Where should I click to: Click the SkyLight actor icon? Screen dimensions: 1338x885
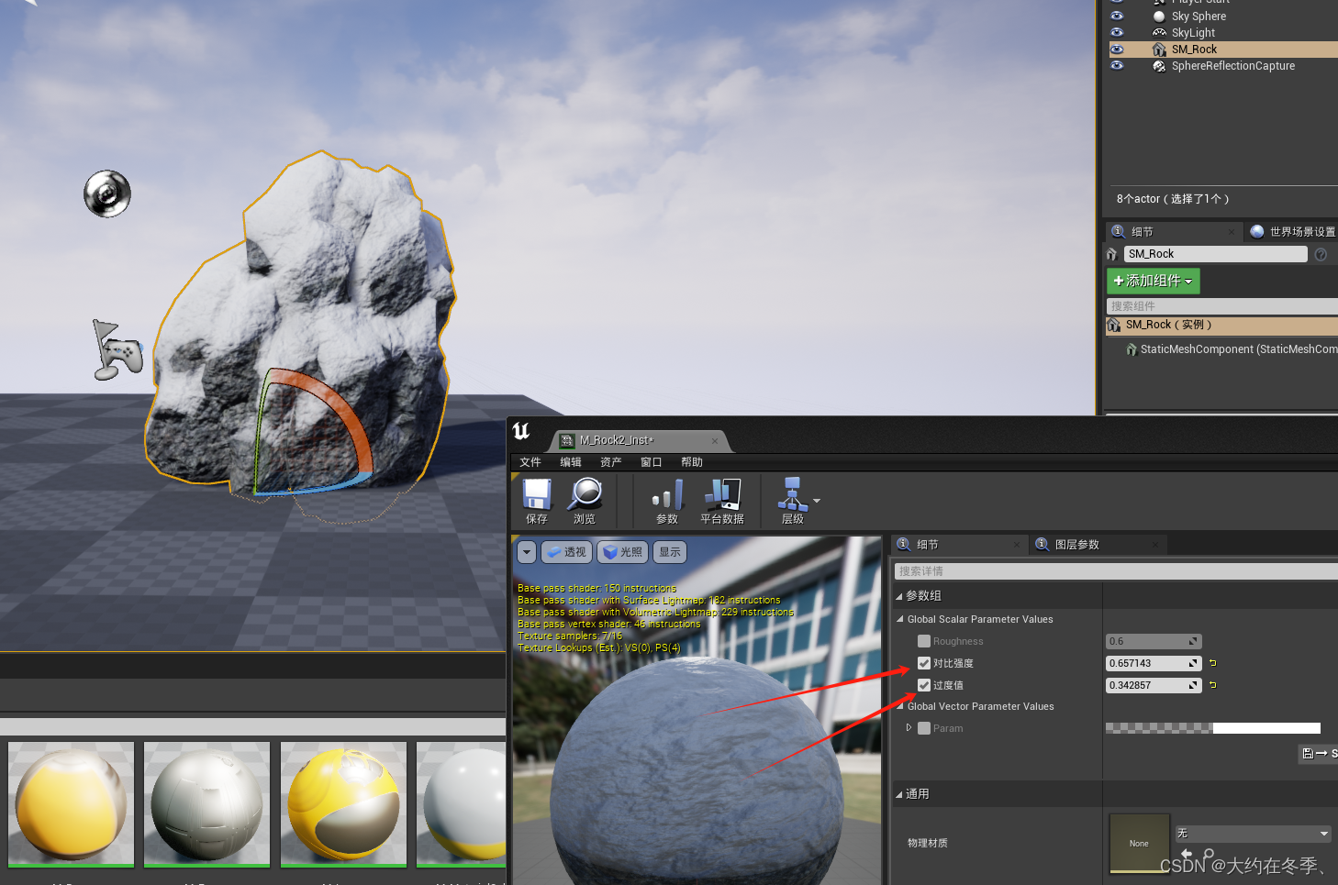[1159, 33]
